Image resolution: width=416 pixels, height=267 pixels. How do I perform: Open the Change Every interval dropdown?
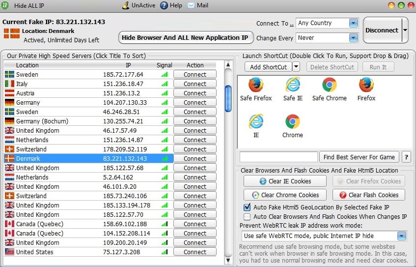point(354,38)
